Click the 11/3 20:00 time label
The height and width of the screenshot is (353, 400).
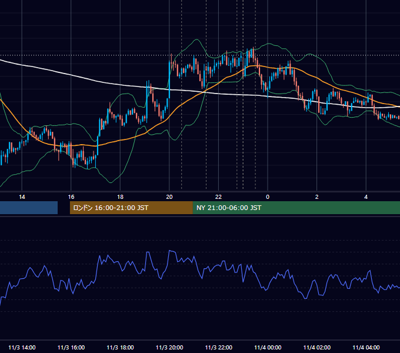(169, 347)
